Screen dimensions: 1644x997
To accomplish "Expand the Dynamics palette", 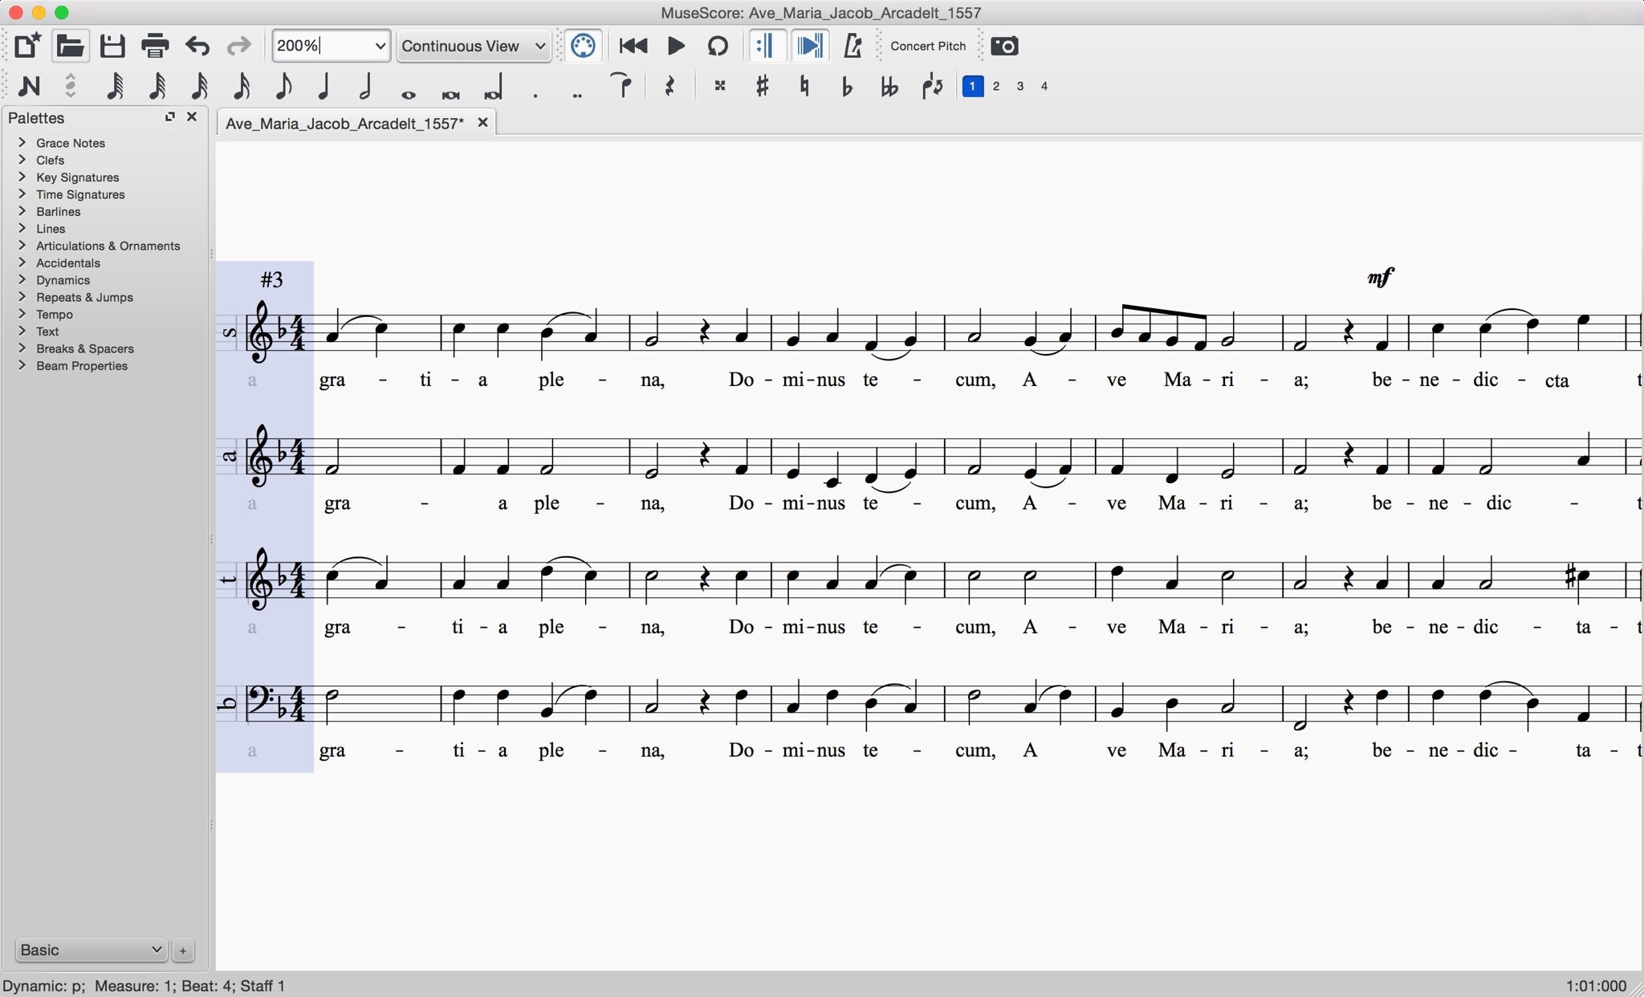I will 62,279.
